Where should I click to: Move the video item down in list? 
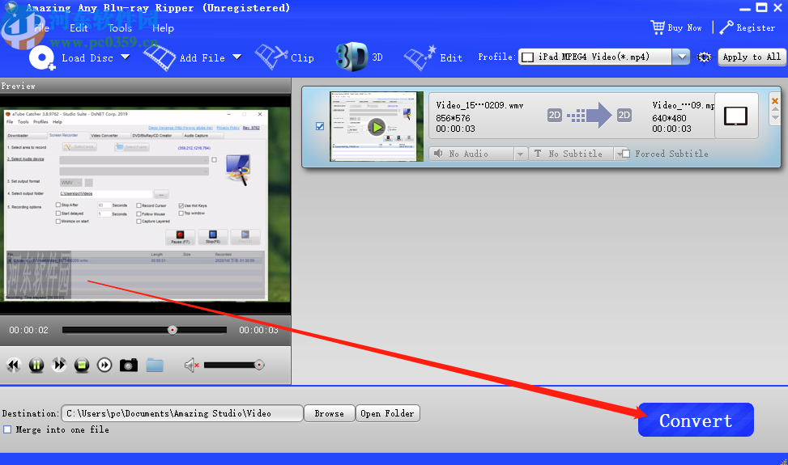click(x=775, y=118)
